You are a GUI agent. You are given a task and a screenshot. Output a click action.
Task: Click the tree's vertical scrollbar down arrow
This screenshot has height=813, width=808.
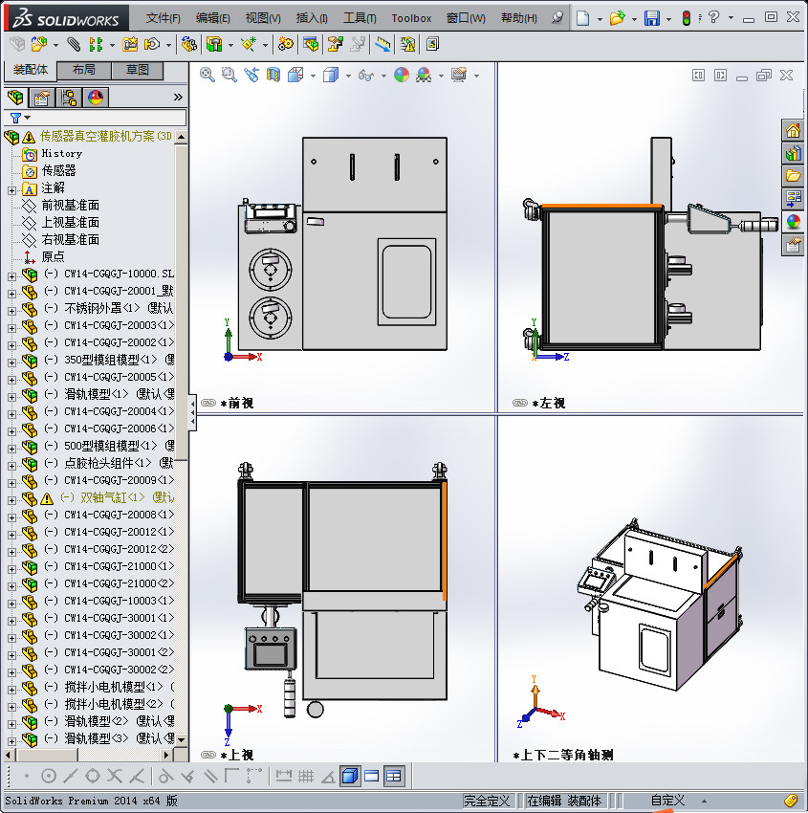tap(181, 740)
